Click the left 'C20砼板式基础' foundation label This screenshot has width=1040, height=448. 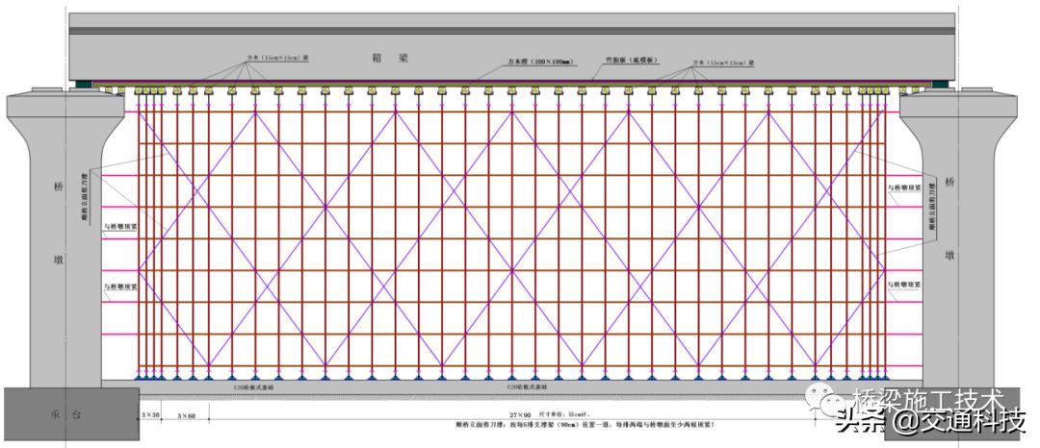tap(252, 387)
